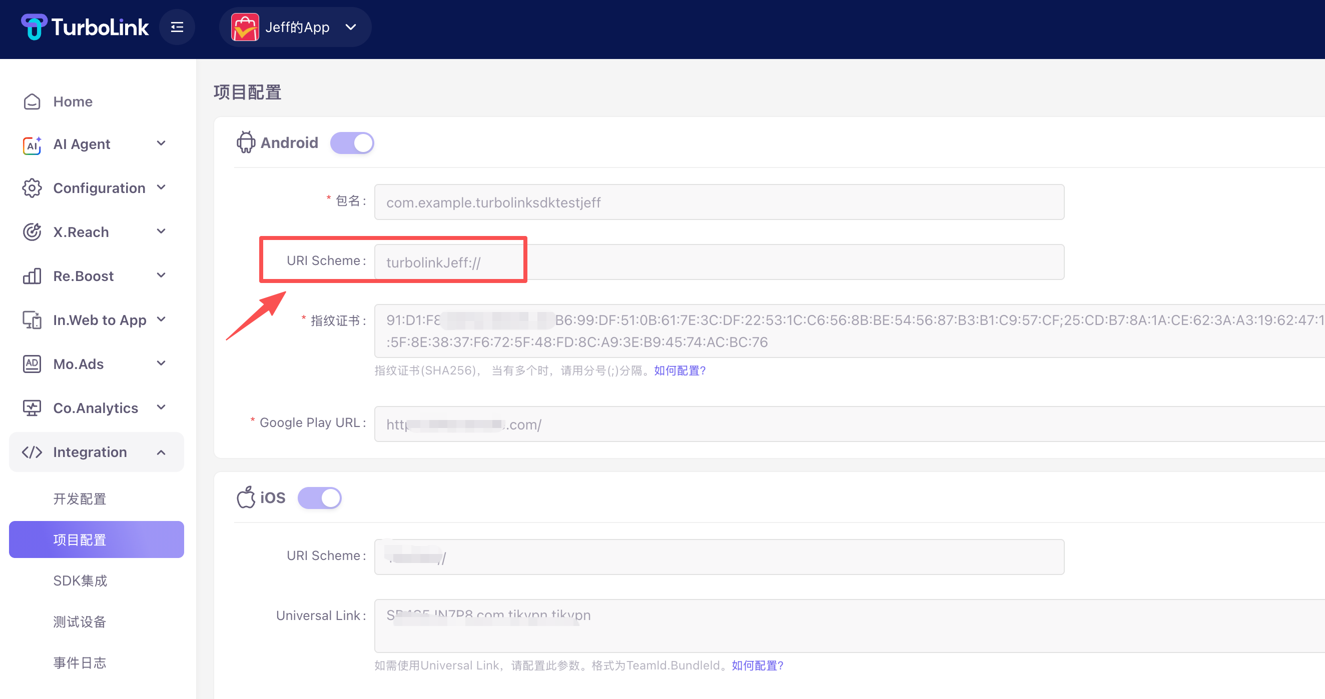The width and height of the screenshot is (1325, 699).
Task: Click the X.Reach target icon
Action: click(x=32, y=232)
